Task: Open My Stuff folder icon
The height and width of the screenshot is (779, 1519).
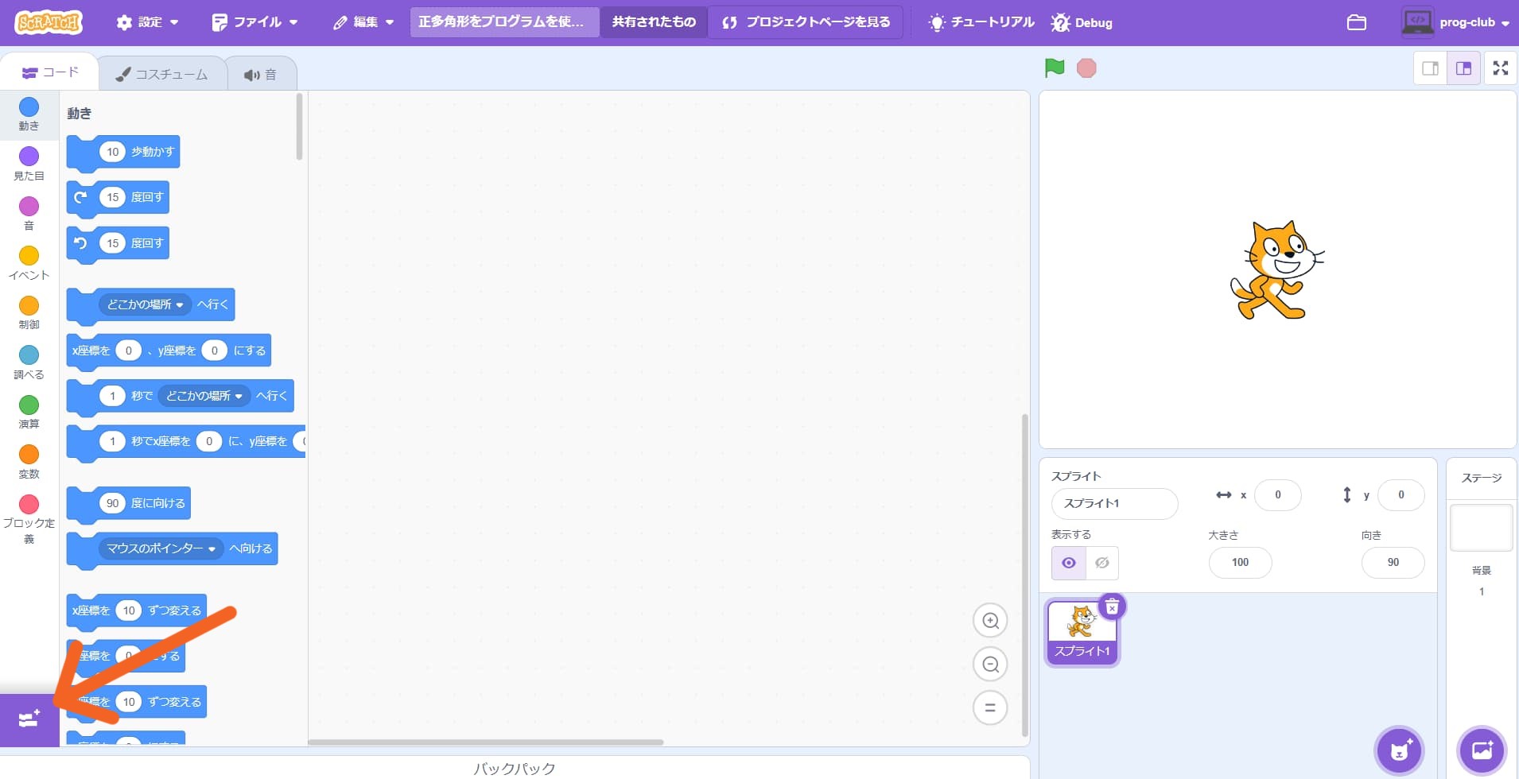Action: pyautogui.click(x=1357, y=22)
